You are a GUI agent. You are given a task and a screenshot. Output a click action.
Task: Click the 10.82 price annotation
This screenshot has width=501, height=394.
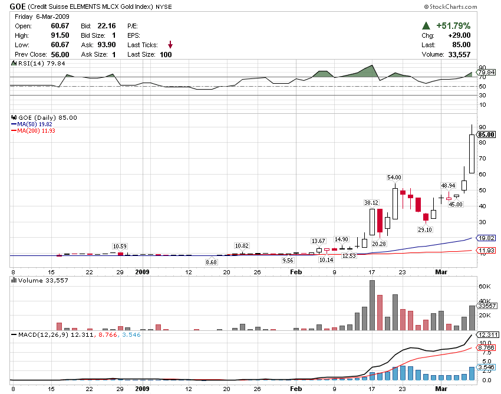(x=242, y=245)
